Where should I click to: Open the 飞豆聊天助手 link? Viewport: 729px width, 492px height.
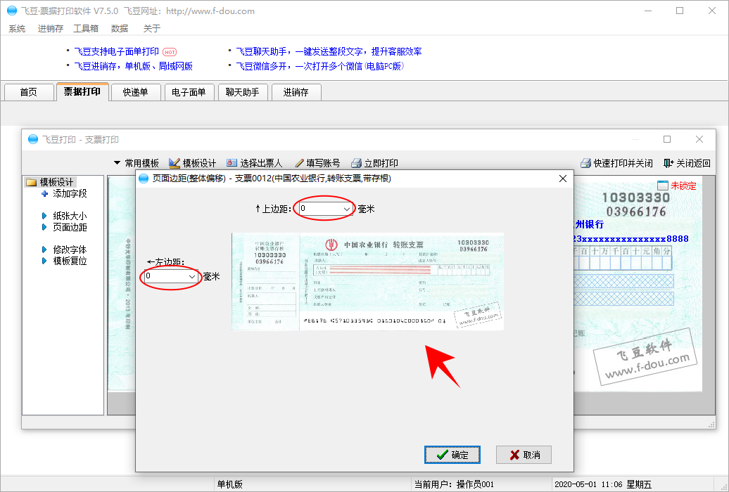pyautogui.click(x=329, y=51)
